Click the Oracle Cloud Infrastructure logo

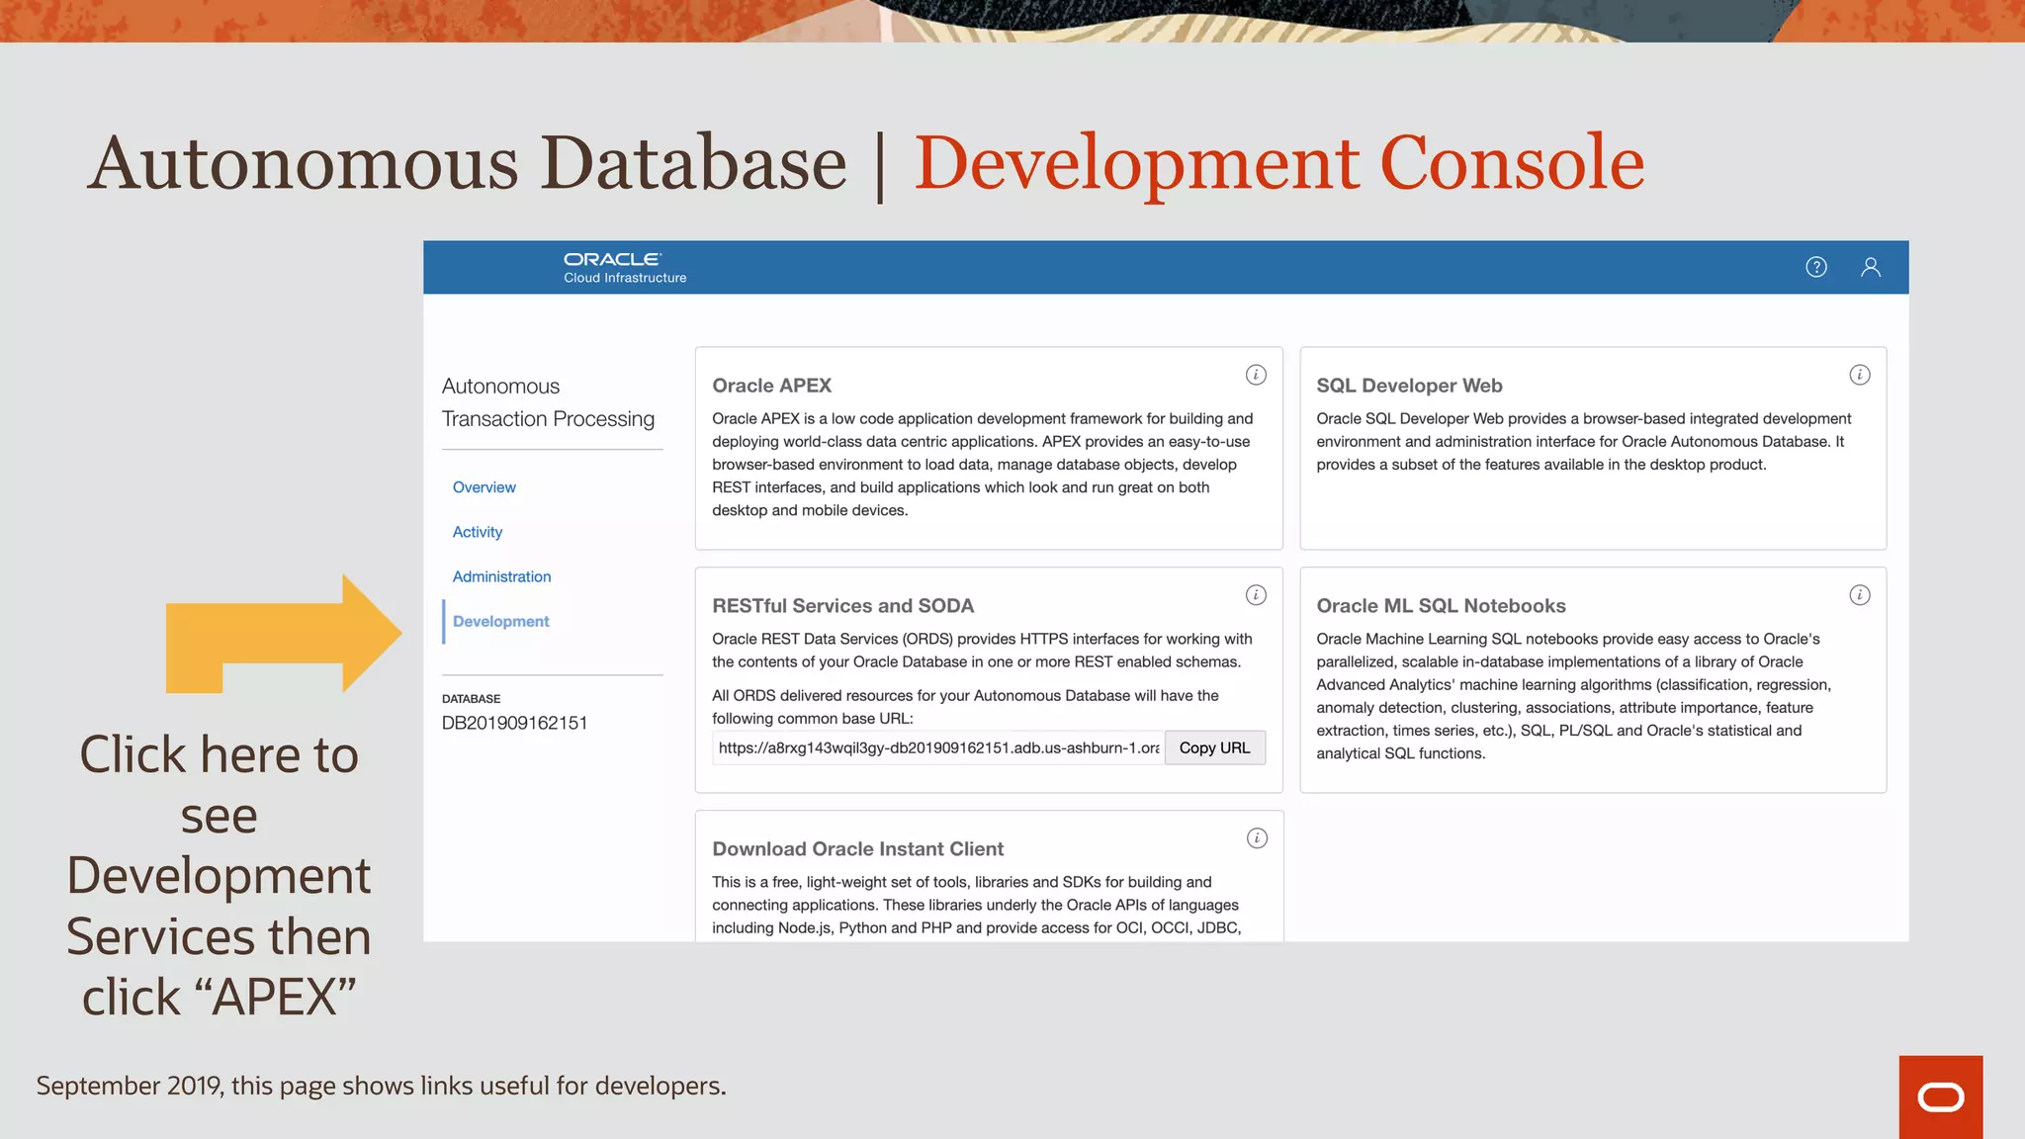[624, 267]
